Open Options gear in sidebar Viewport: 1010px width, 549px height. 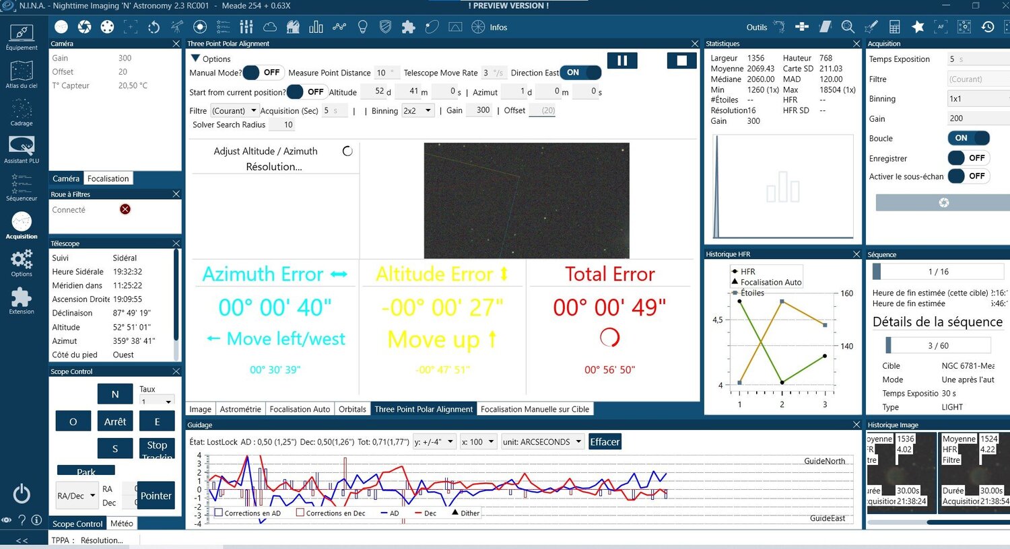pyautogui.click(x=22, y=262)
